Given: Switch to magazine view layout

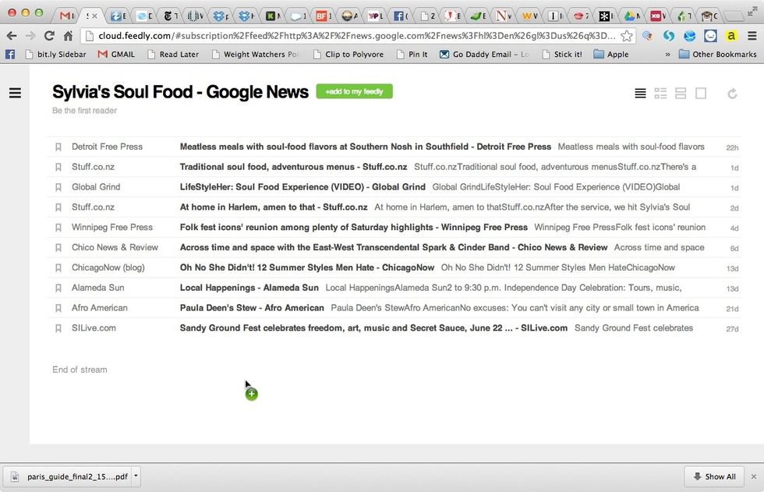Looking at the screenshot, I should pos(660,93).
